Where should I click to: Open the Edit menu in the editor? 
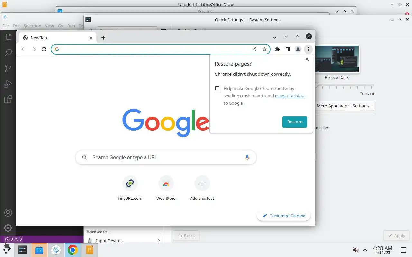tap(16, 26)
